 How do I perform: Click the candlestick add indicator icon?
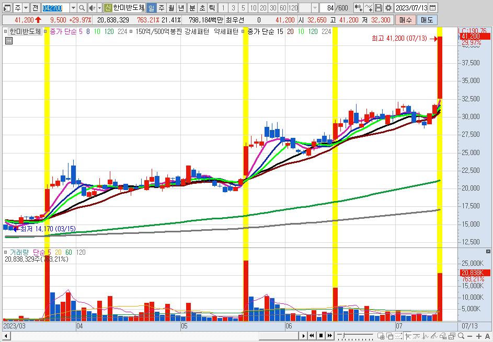(x=358, y=8)
